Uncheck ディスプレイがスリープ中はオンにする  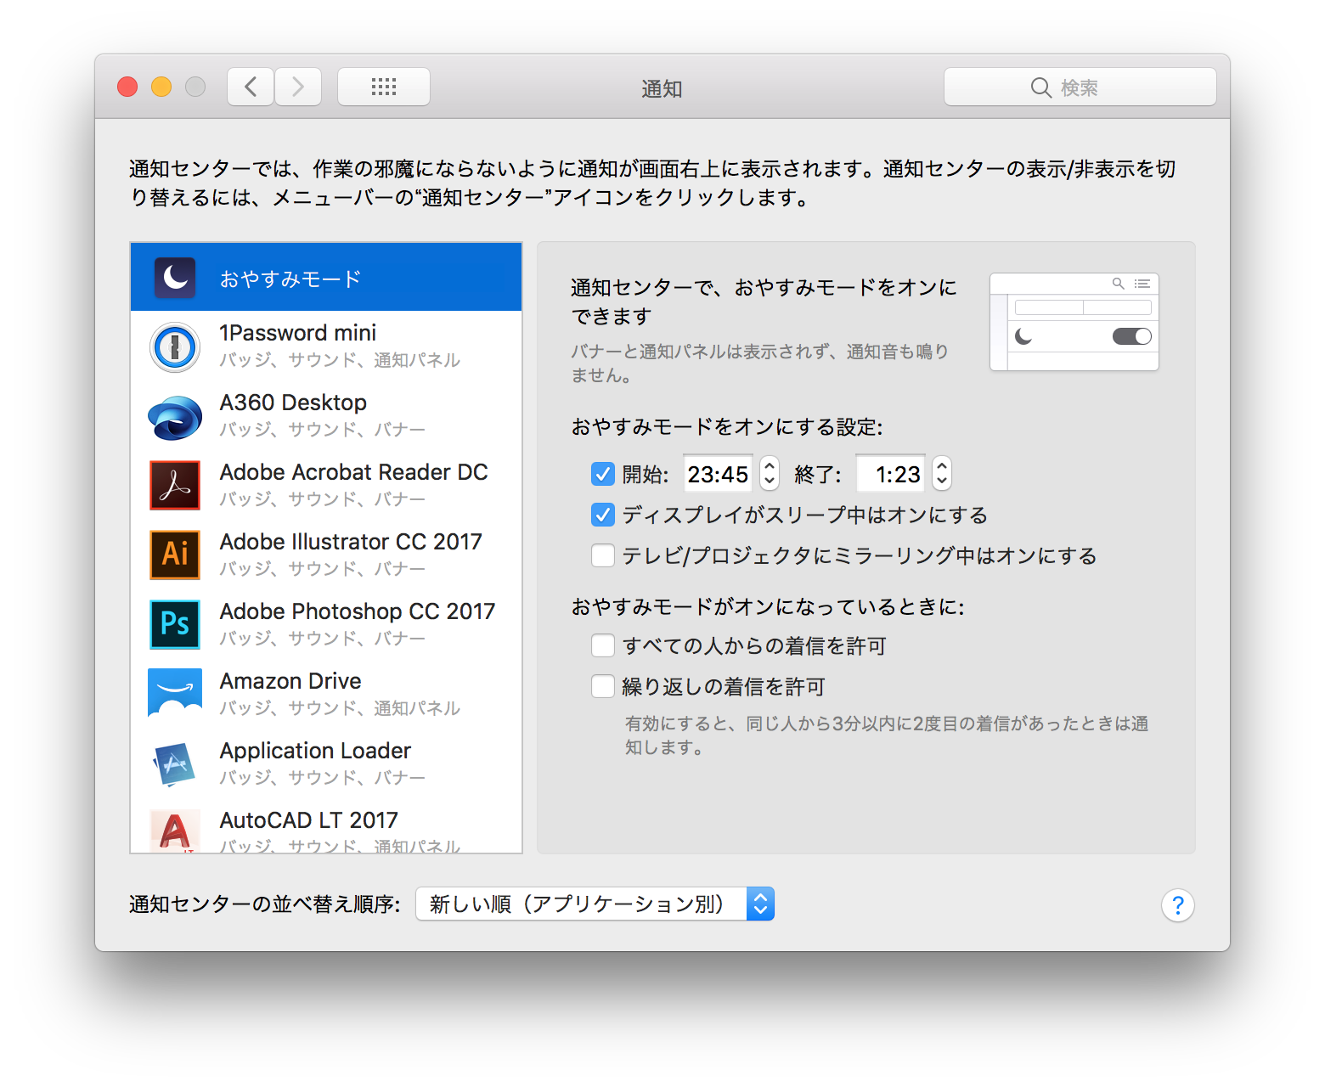[x=603, y=515]
